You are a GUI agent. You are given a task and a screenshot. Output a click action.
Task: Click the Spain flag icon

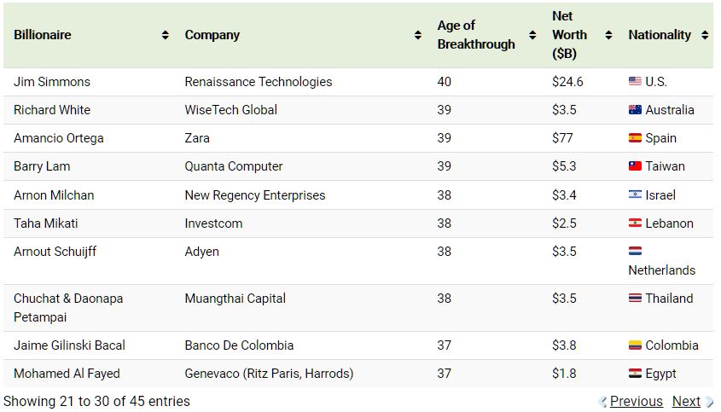point(635,138)
